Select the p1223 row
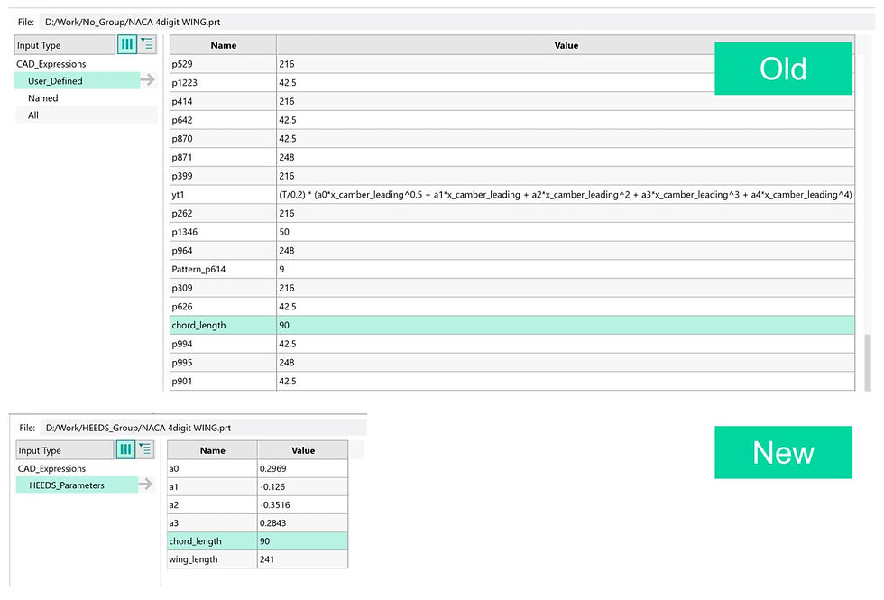The height and width of the screenshot is (600, 884). click(x=512, y=82)
